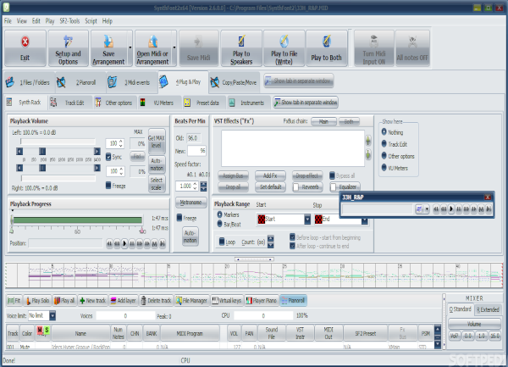The height and width of the screenshot is (367, 508).
Task: Move the first VST effect arrow
Action: click(368, 141)
